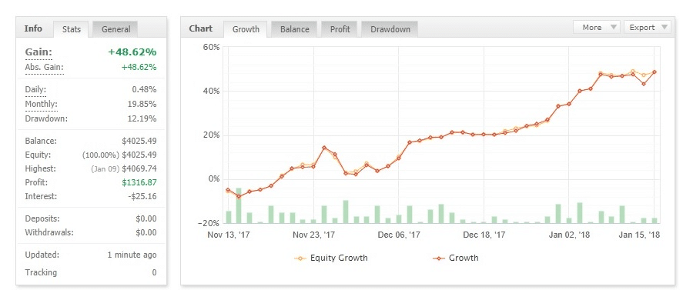Toggle the Equity Growth legend series

[x=331, y=258]
